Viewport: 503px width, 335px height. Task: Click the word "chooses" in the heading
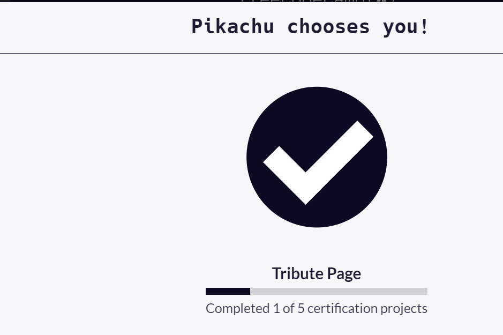pyautogui.click(x=328, y=26)
